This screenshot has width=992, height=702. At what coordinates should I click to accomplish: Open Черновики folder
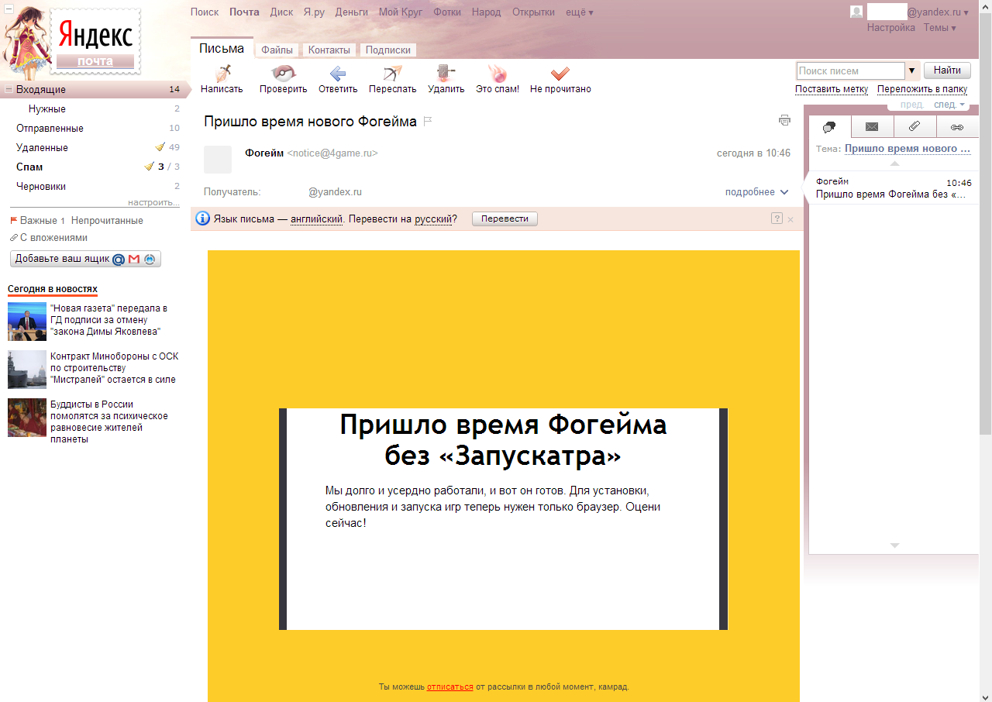(x=41, y=186)
